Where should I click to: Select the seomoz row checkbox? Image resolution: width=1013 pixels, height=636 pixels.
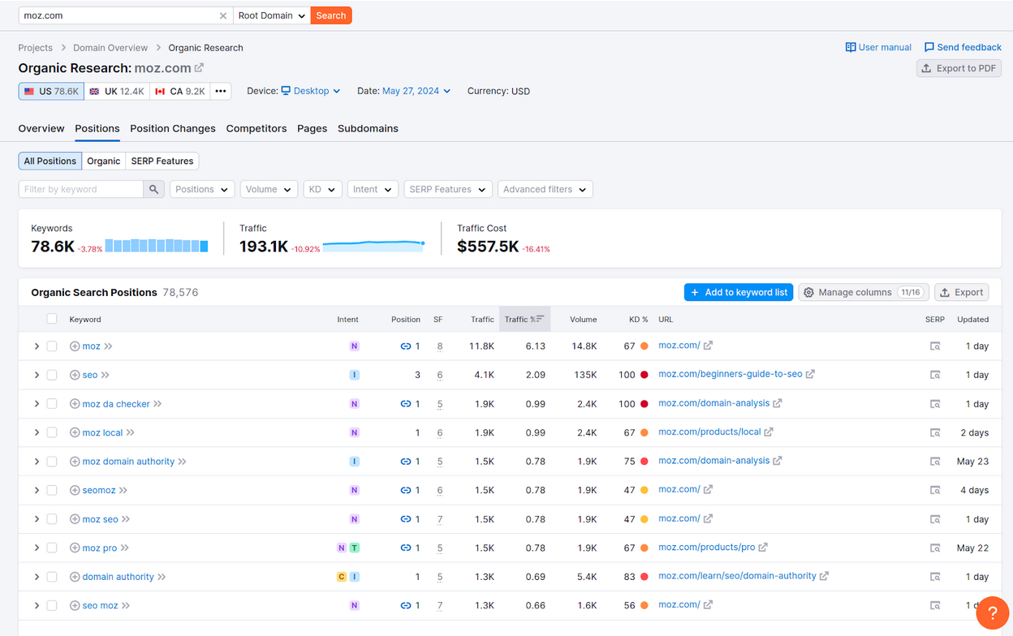click(x=52, y=490)
